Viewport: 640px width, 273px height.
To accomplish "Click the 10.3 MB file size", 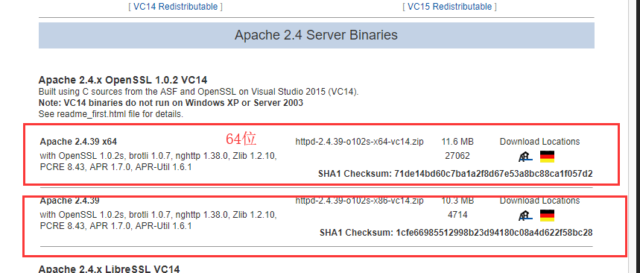I will [x=457, y=201].
